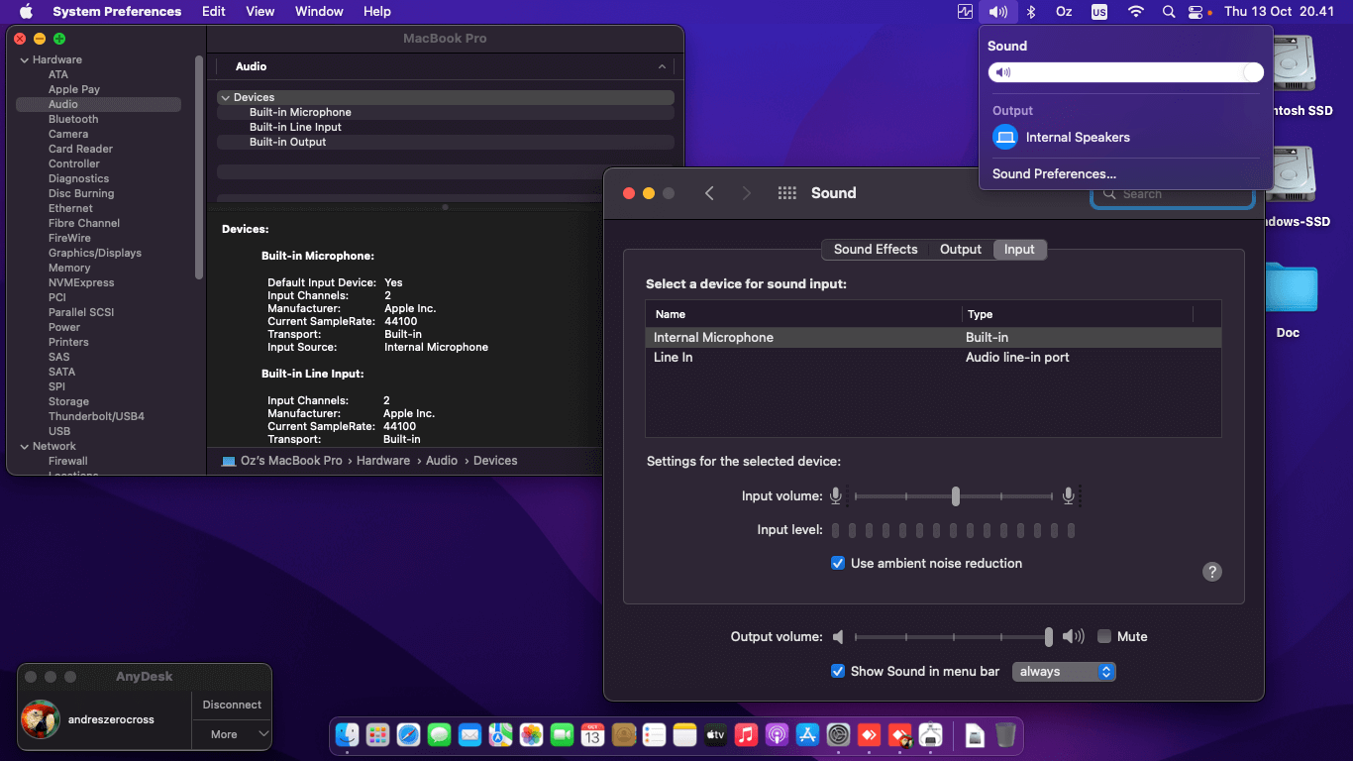Select Bluetooth in Hardware sidebar
The image size is (1353, 761).
pyautogui.click(x=73, y=119)
